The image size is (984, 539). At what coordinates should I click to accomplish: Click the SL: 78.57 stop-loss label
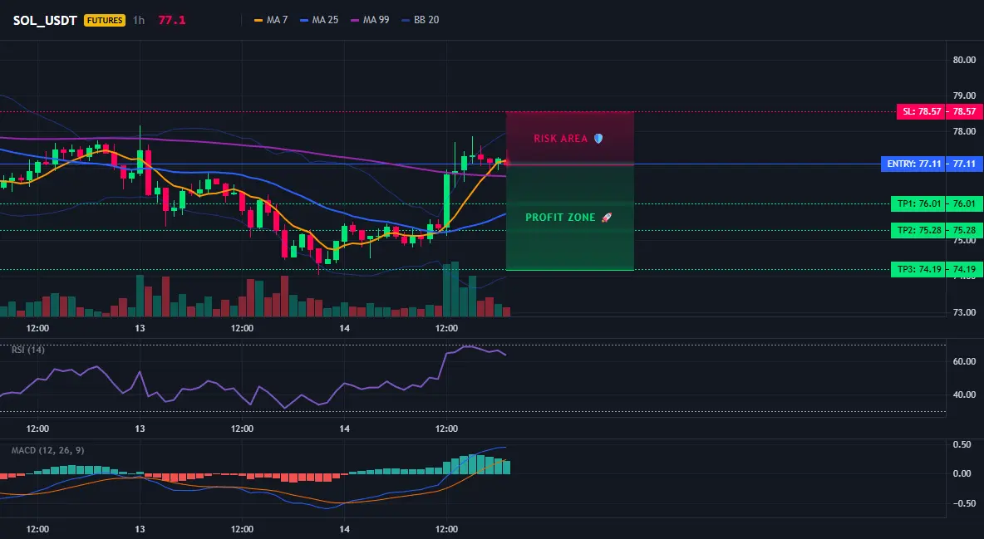click(921, 111)
